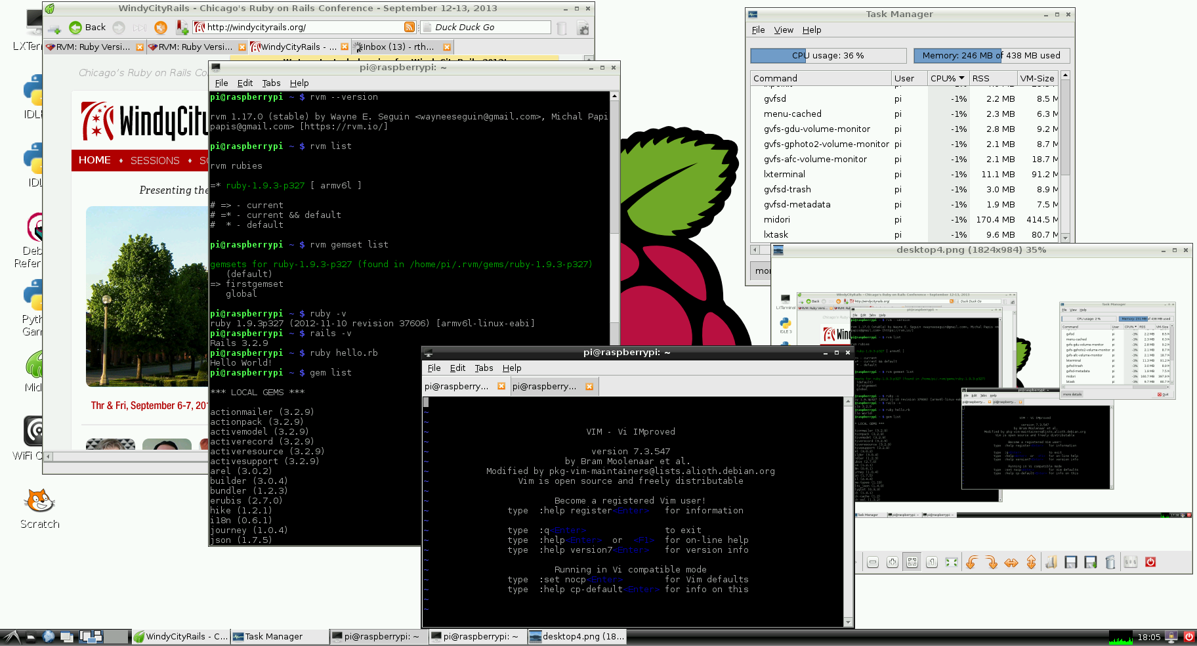1197x646 pixels.
Task: Launch file manager from the taskbar
Action: [x=31, y=636]
